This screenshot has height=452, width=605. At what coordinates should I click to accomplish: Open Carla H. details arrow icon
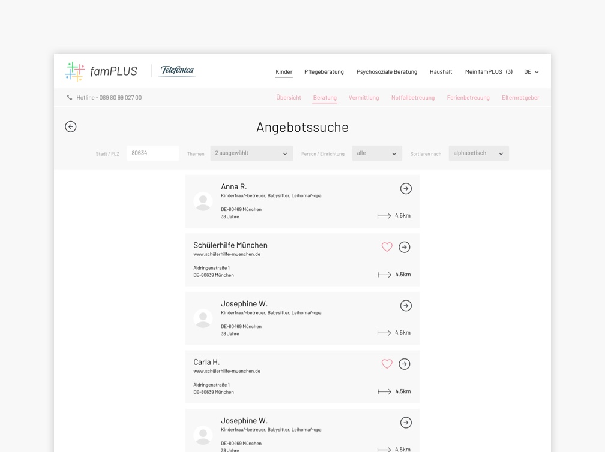tap(405, 364)
